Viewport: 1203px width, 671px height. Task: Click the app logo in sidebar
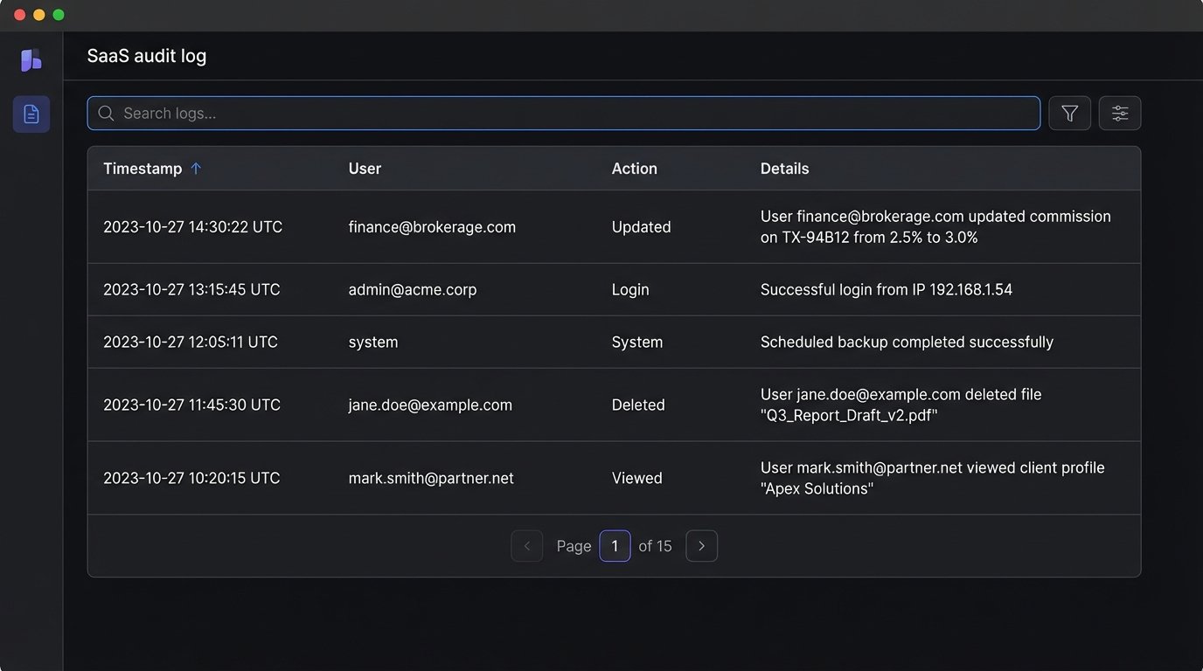coord(31,60)
